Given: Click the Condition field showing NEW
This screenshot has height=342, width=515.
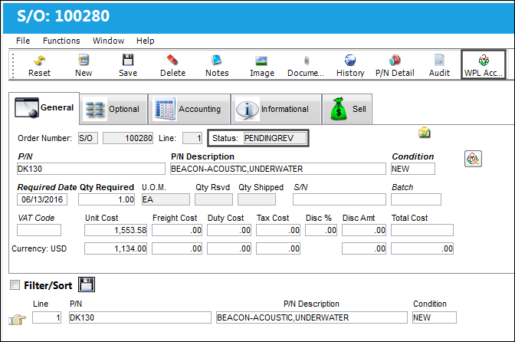Looking at the screenshot, I should pos(413,169).
